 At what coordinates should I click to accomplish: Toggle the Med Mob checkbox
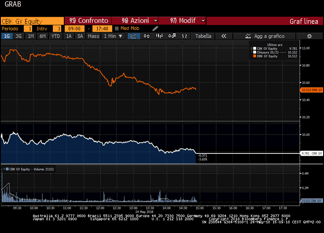tap(117, 29)
